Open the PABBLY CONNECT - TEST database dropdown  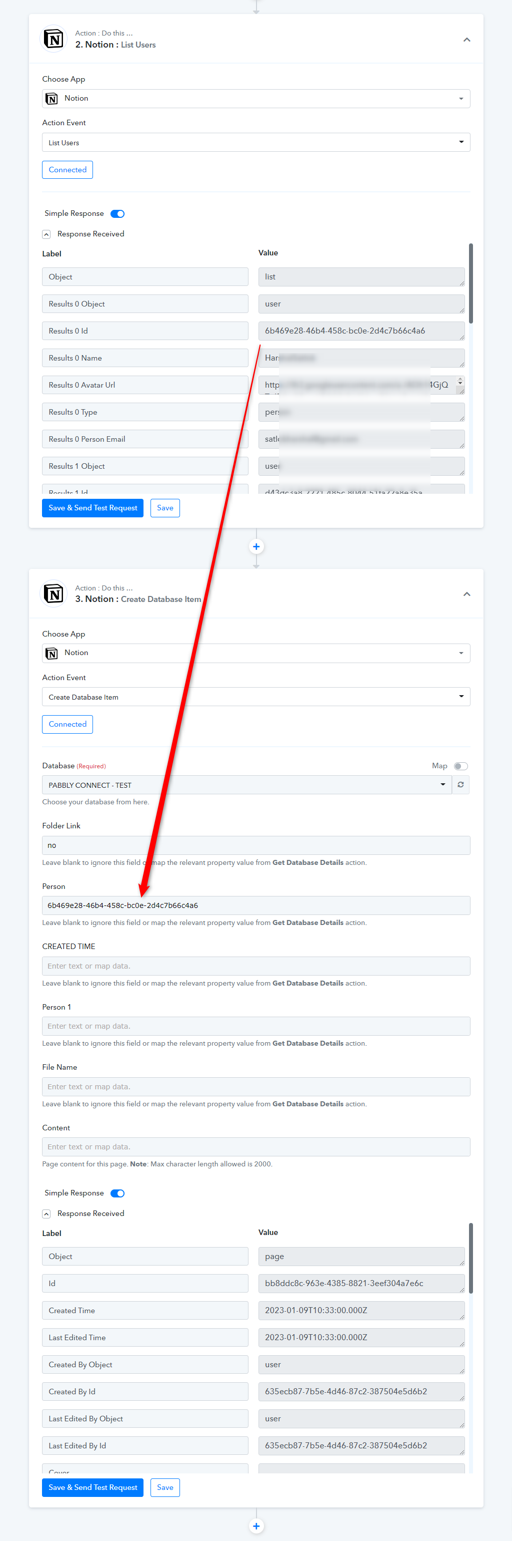(x=246, y=785)
